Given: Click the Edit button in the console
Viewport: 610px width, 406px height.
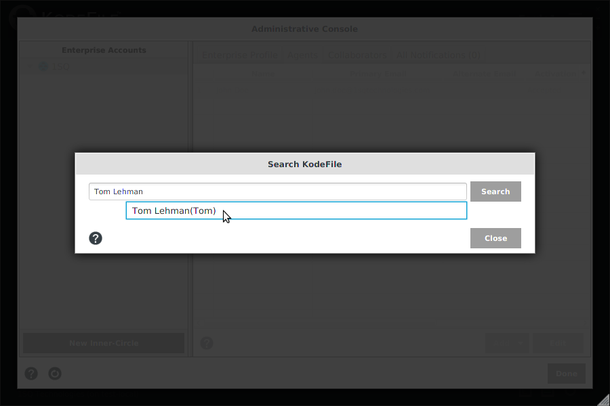Looking at the screenshot, I should [x=558, y=343].
